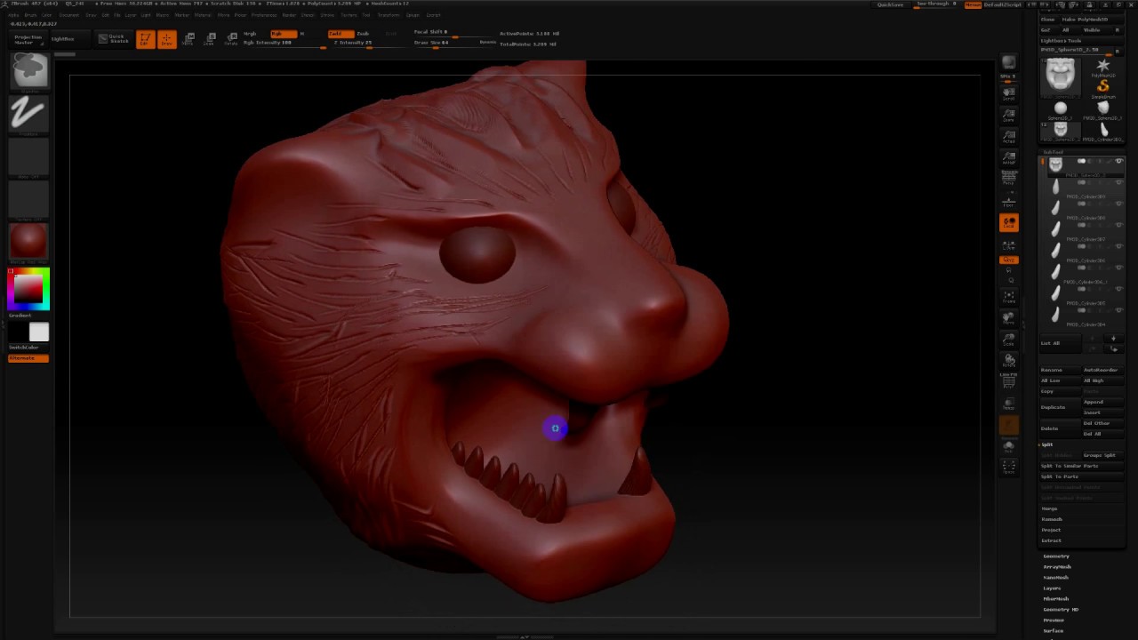This screenshot has height=640, width=1138.
Task: Click the AAHalf icon
Action: [x=1008, y=157]
